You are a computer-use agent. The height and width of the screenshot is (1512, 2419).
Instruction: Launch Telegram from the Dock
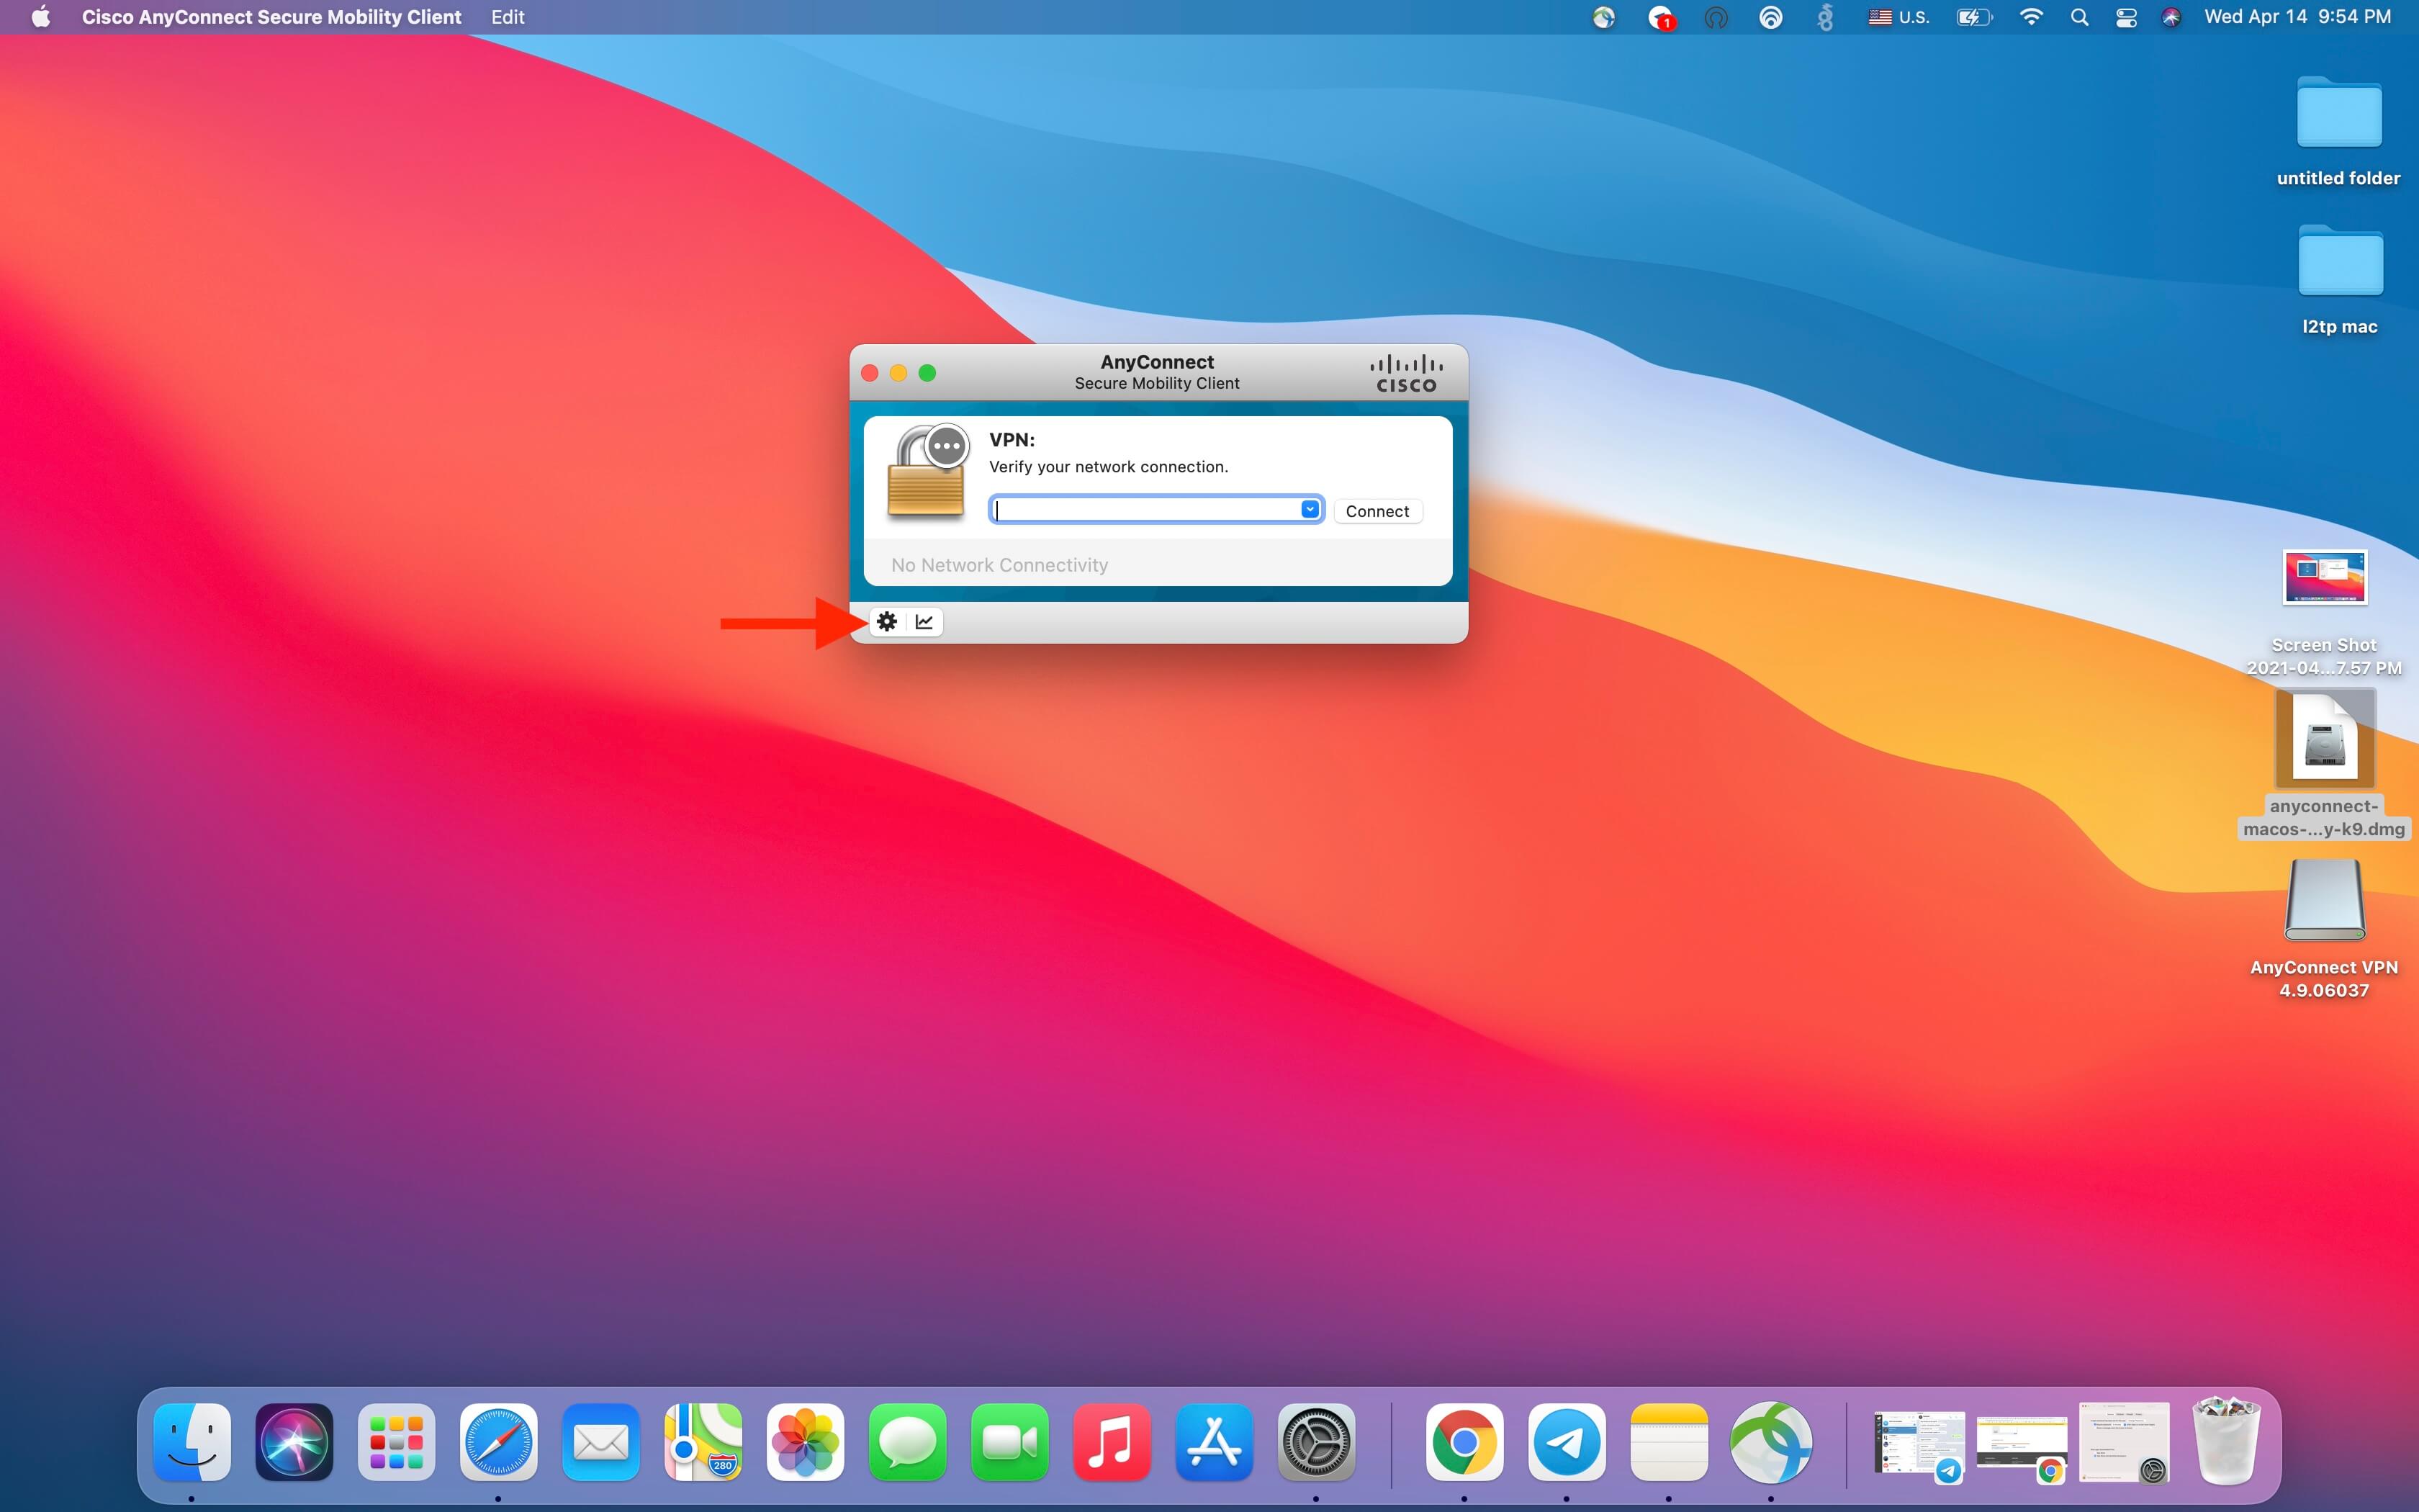(1567, 1442)
